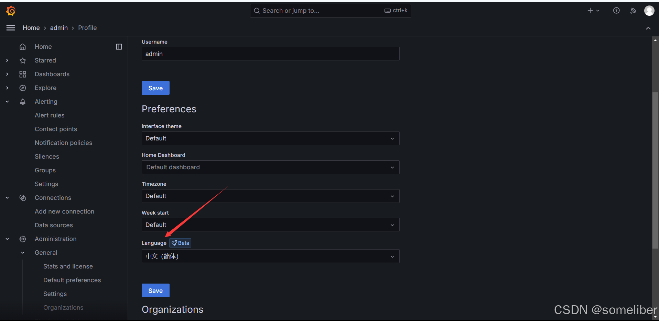Click the General label in sidebar

(46, 253)
